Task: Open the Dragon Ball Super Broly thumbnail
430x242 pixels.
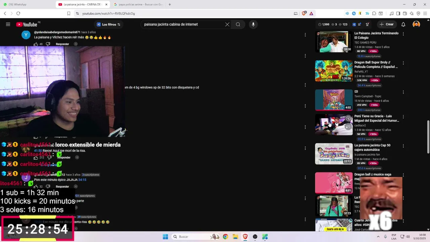Action: (334, 71)
